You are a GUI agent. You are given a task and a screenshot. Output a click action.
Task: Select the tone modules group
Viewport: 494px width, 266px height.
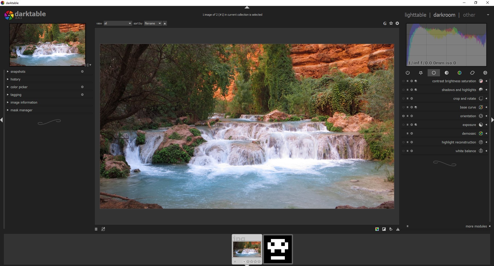[447, 73]
